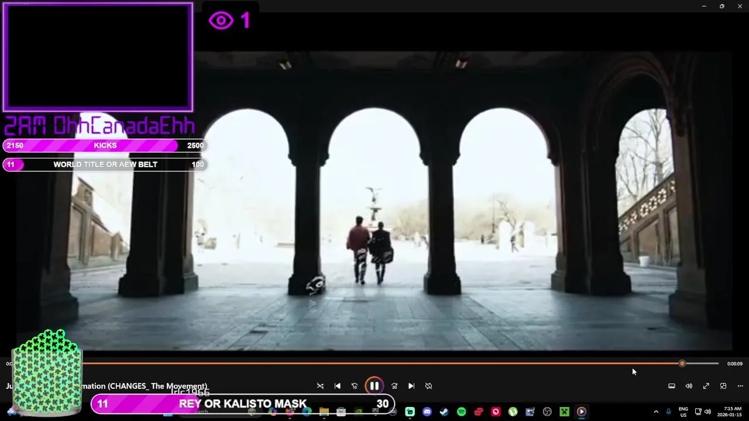Open the green store-like taskbar app
Viewport: 749px width, 421px height.
click(410, 412)
